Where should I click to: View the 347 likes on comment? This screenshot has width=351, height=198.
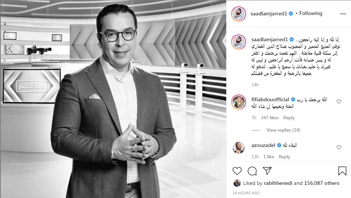pos(270,118)
